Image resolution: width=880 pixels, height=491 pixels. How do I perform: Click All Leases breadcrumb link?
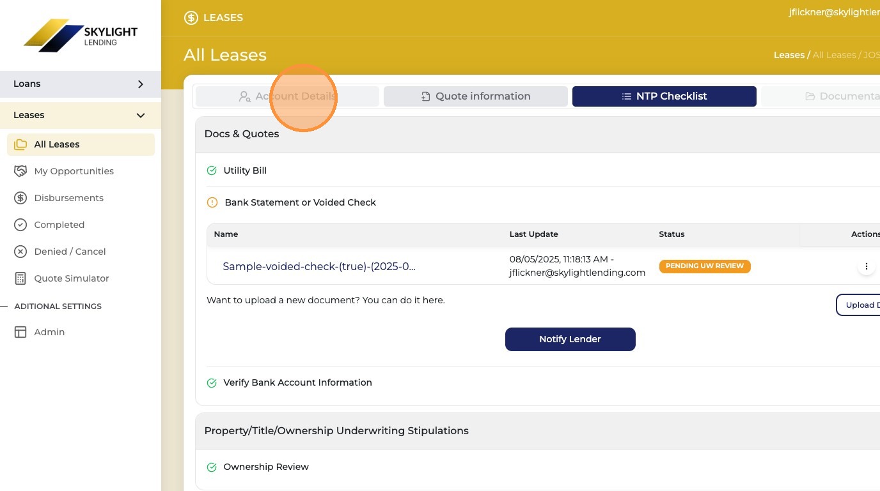[835, 55]
